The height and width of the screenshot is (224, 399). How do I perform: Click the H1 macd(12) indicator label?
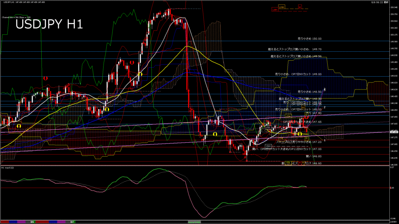[x=8, y=168]
